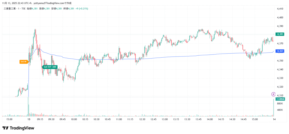Click the 14 date label on time axis
Image resolution: width=289 pixels, height=134 pixels.
273,119
